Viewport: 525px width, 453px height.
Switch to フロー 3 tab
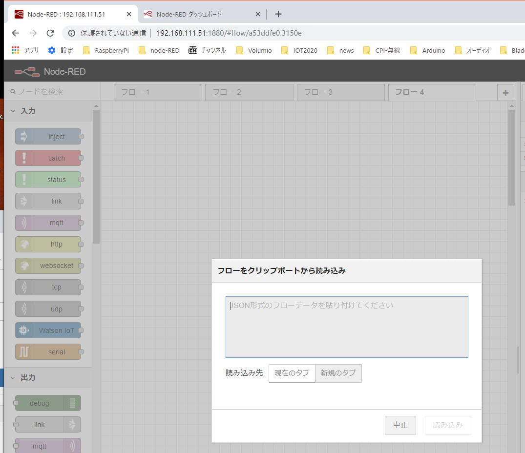(340, 92)
